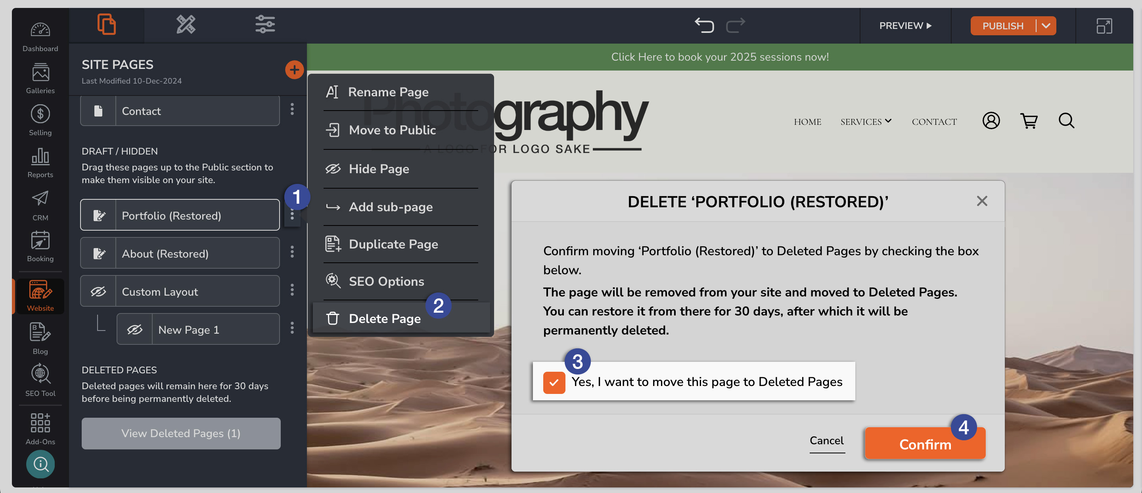Click the draft icon on About (Restored)
This screenshot has width=1142, height=493.
98,253
